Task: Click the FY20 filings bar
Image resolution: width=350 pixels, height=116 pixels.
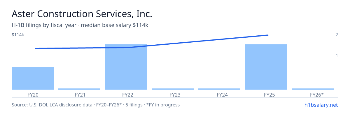Action: [x=33, y=78]
